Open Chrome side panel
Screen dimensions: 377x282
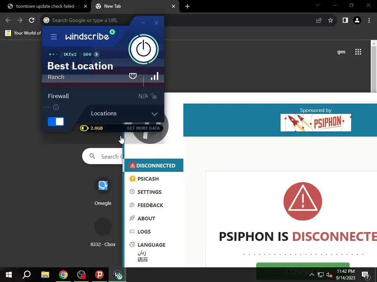coord(345,21)
